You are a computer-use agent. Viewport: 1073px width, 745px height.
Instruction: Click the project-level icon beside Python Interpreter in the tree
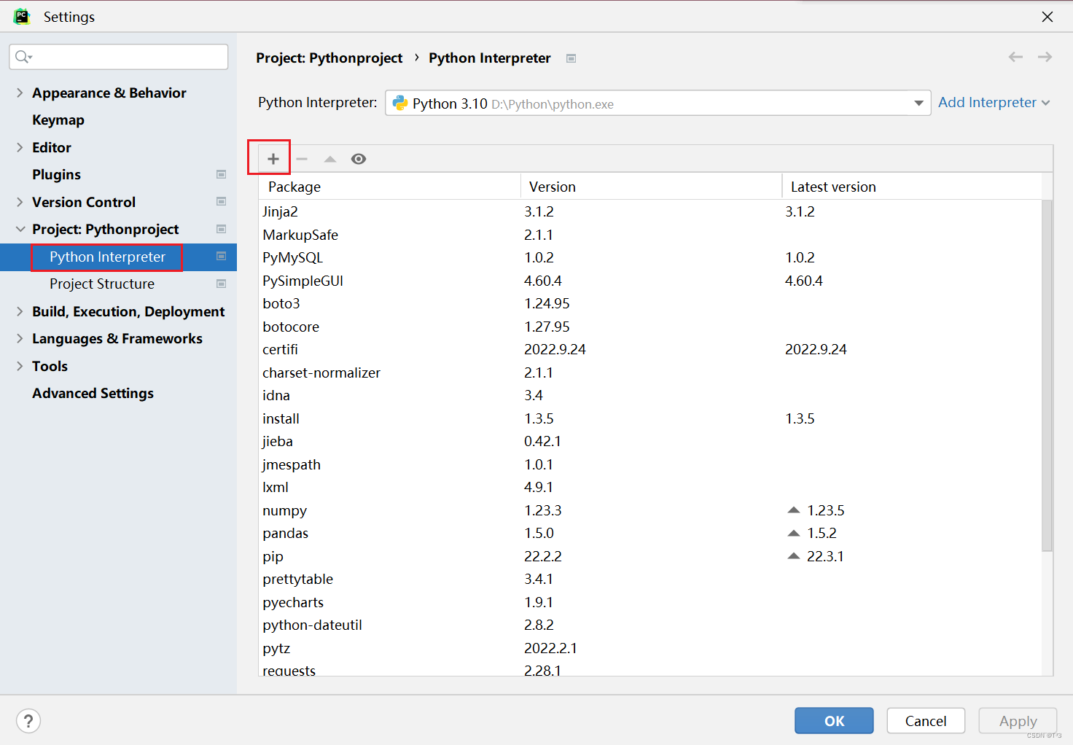point(222,256)
